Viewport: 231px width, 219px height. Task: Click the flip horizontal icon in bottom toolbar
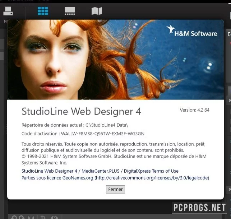point(31,217)
